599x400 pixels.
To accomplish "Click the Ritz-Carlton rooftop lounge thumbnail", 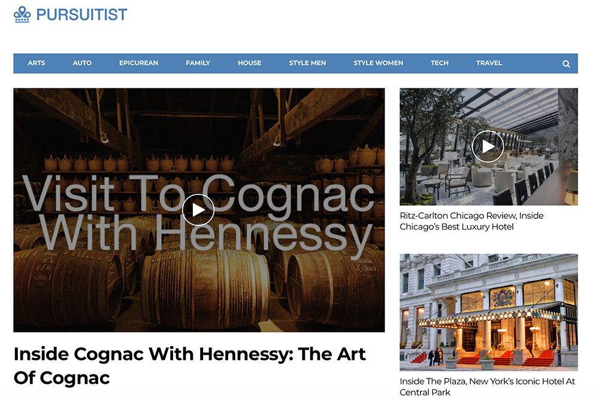I will tap(489, 147).
